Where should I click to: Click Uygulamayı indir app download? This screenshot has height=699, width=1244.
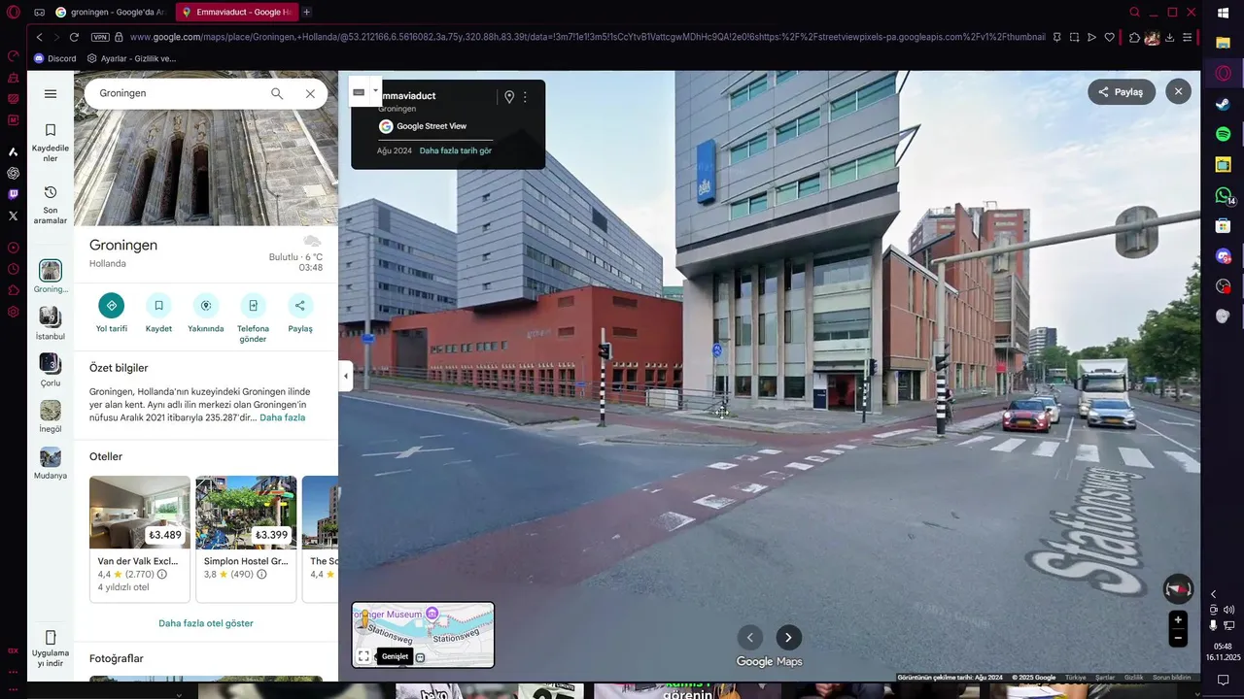[x=51, y=649]
